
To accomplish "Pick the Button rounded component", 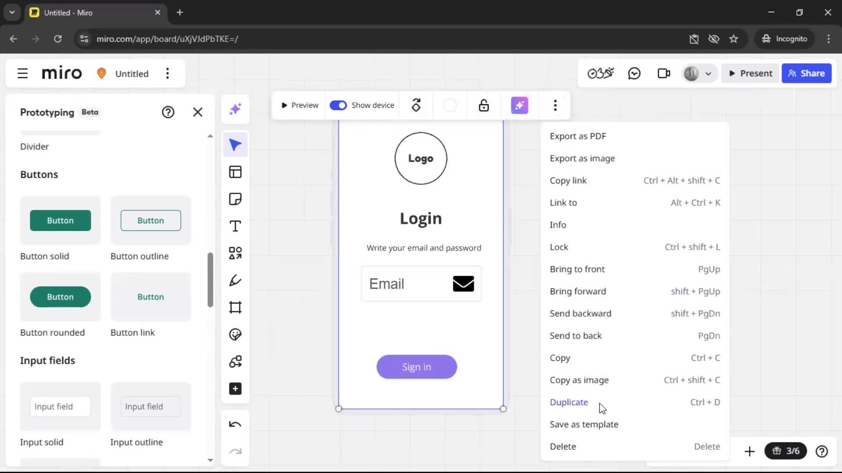I will (x=61, y=297).
